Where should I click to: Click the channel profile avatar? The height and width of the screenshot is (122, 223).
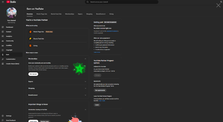coord(11,13)
